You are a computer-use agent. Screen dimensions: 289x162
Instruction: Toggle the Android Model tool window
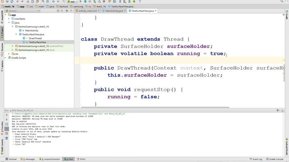click(x=287, y=147)
